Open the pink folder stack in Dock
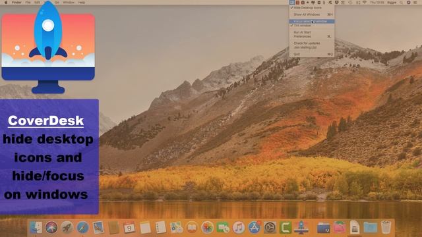 (340, 227)
